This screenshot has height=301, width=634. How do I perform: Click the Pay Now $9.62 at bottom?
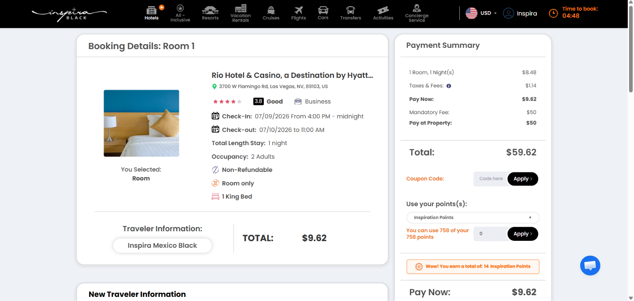point(524,292)
